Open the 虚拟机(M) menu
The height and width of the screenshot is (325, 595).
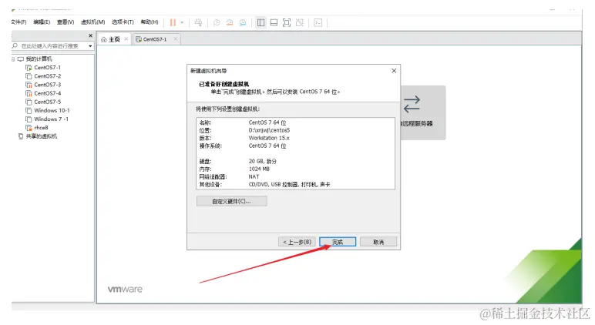(x=93, y=22)
